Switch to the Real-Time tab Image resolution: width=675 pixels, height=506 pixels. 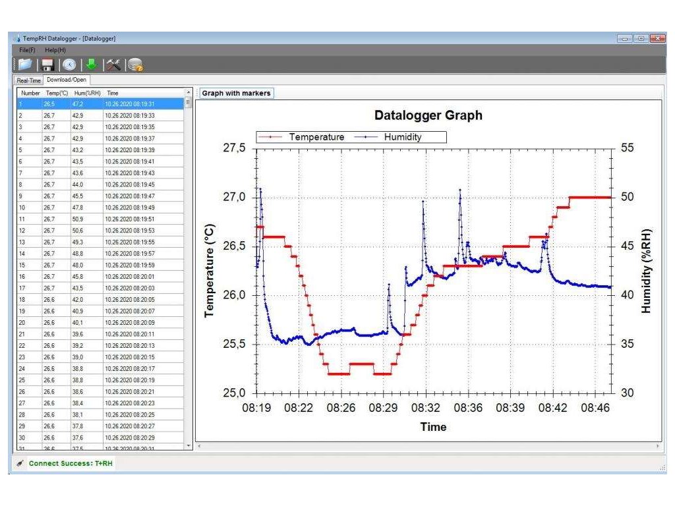pos(29,80)
